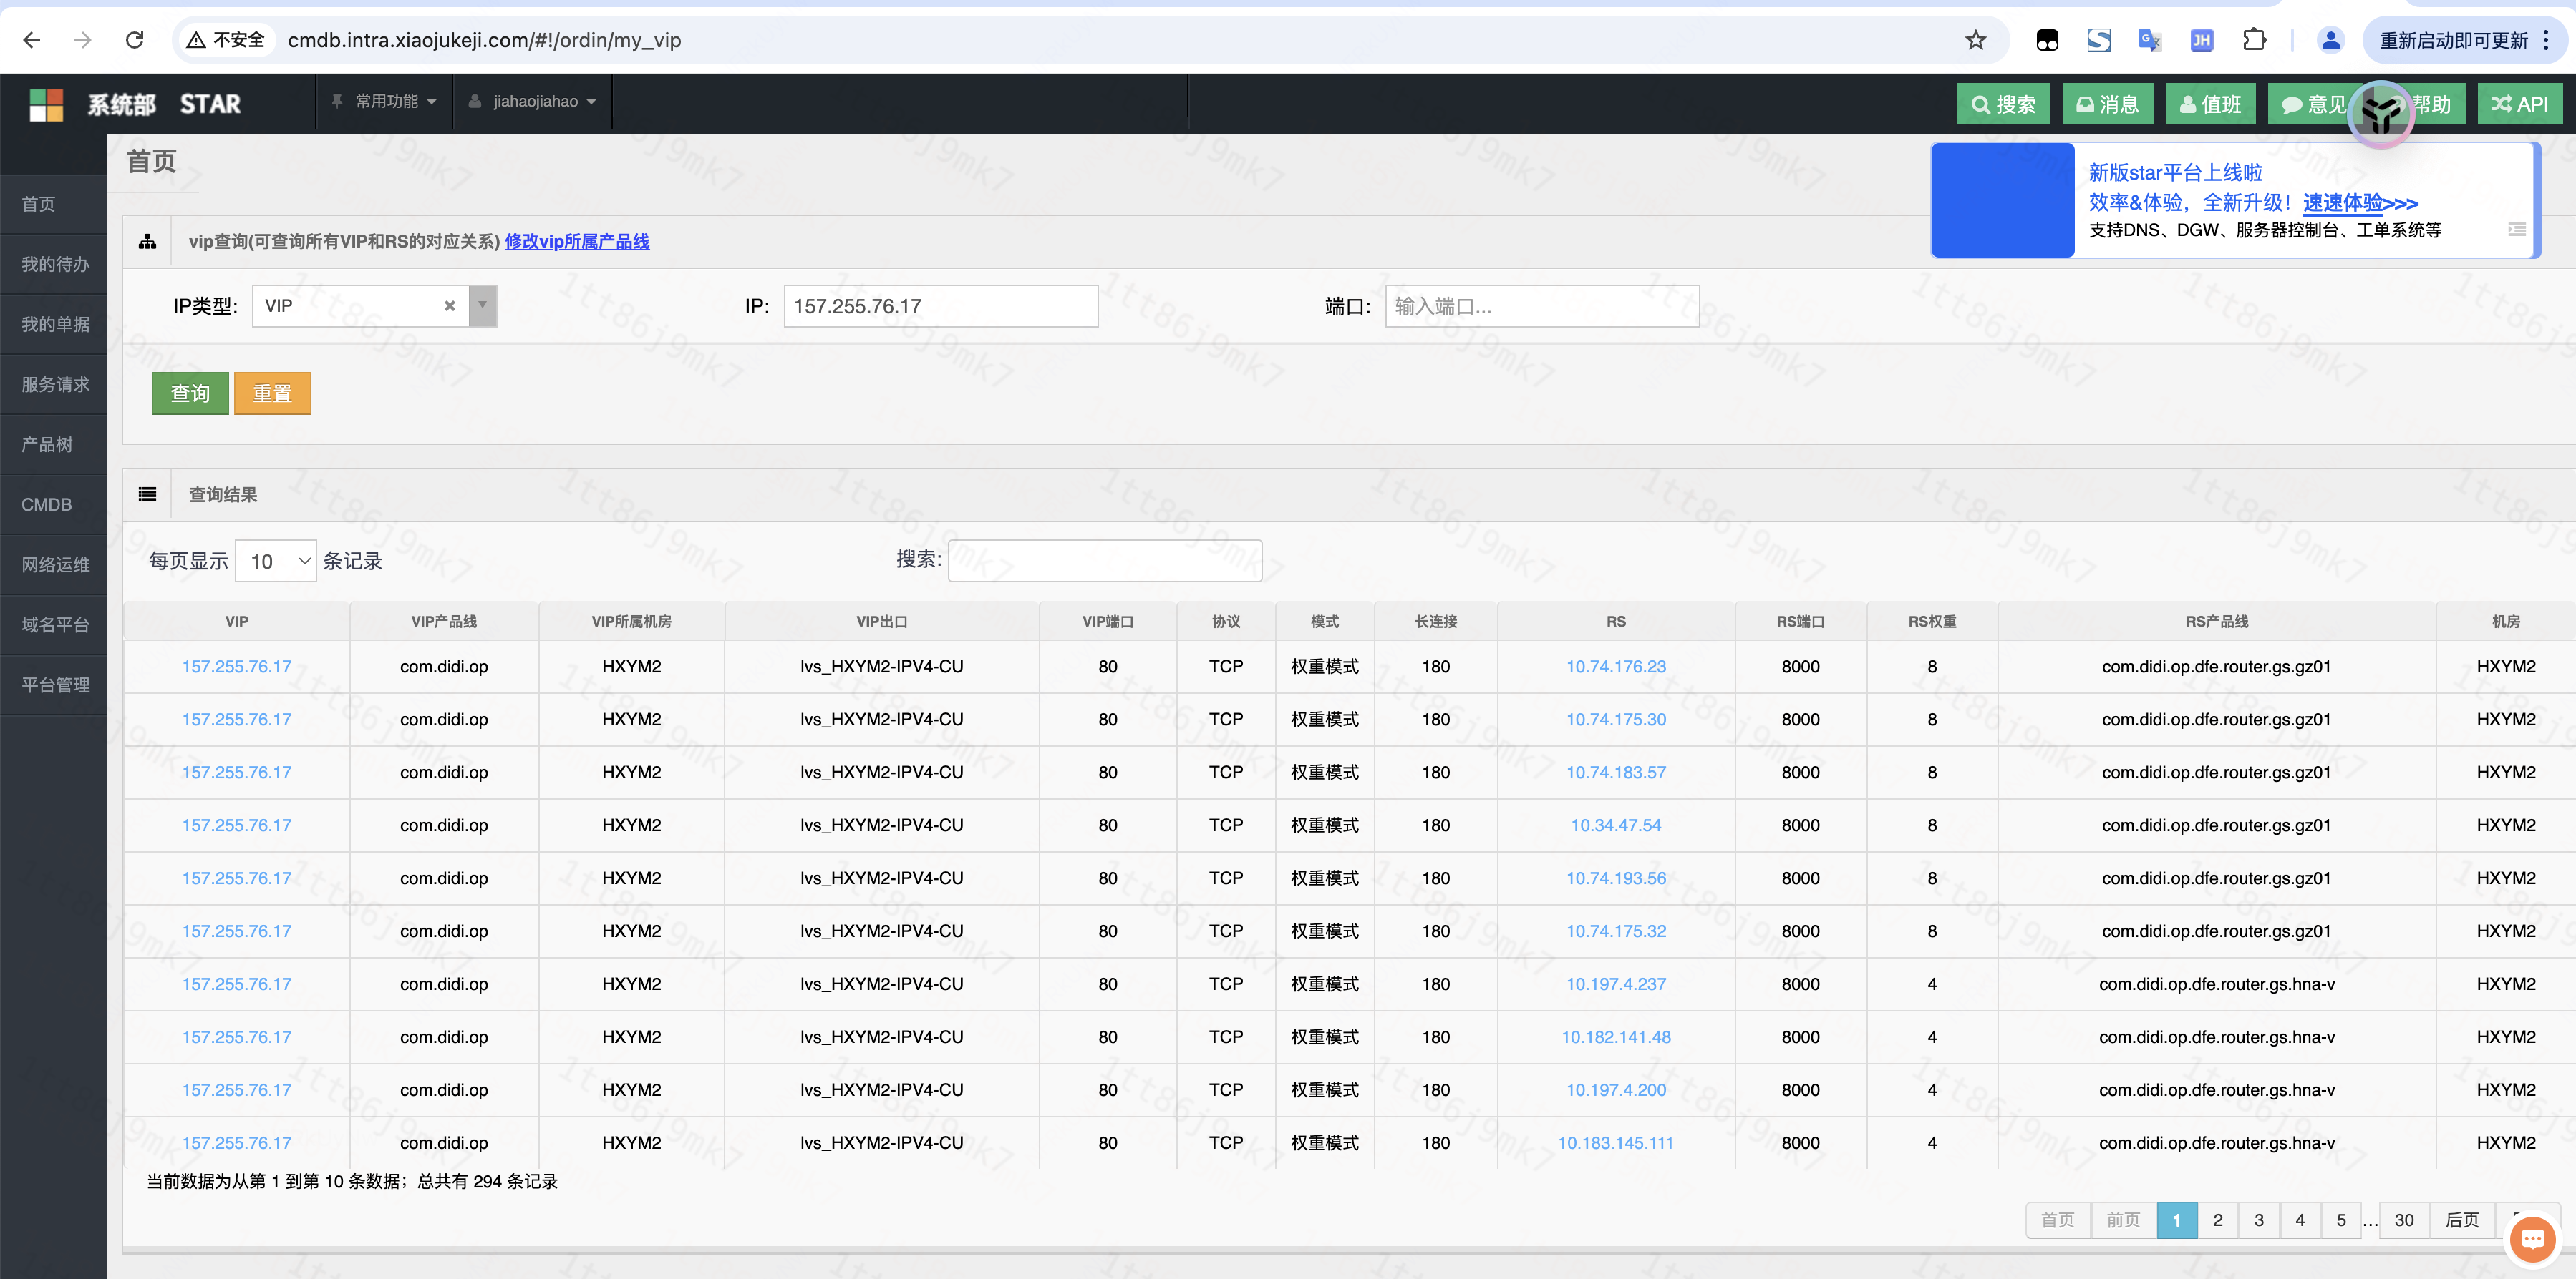Click the orange 重置 button
2576x1279 pixels.
pos(272,393)
